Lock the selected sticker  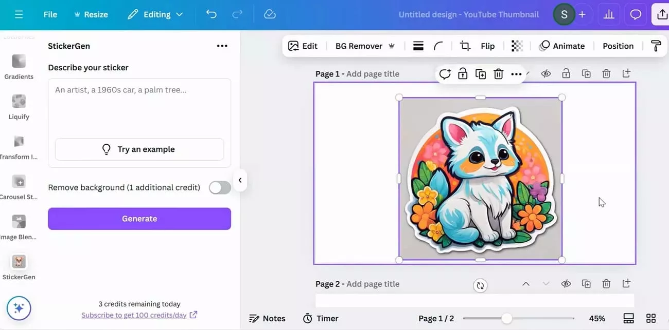pos(463,73)
